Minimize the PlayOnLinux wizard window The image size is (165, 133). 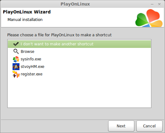(152, 4)
